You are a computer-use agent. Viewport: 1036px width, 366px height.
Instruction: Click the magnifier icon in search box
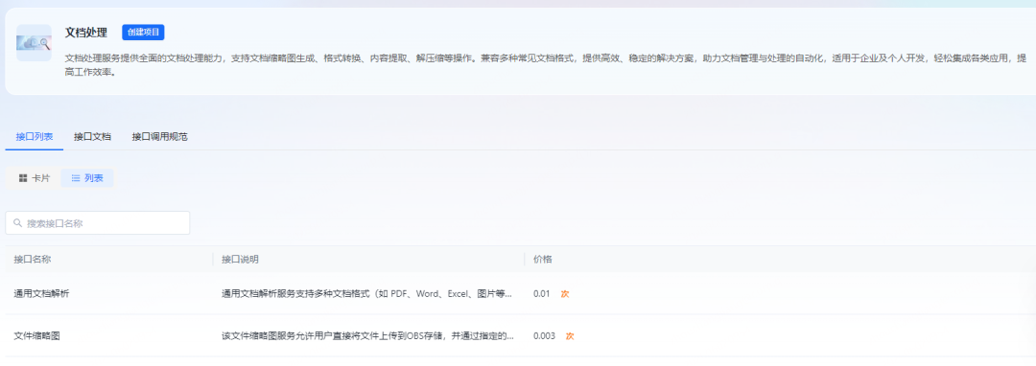tap(18, 223)
